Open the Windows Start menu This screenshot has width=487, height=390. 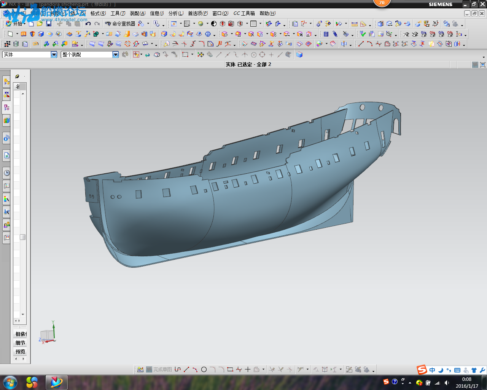[10, 382]
